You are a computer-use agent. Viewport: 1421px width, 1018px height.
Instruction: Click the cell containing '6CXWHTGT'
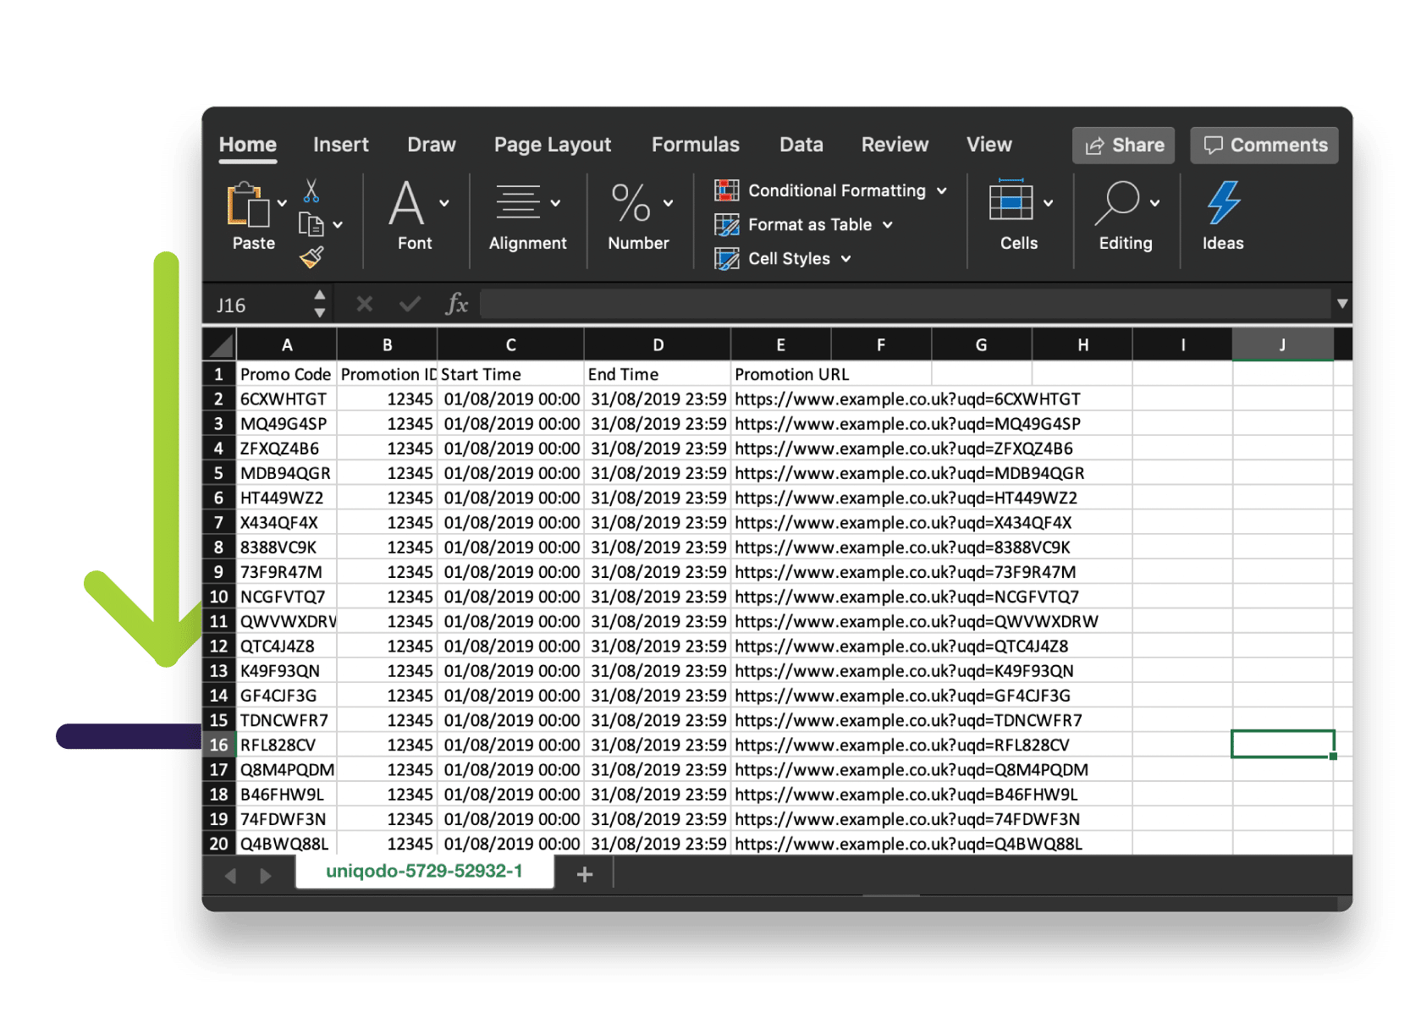(287, 399)
